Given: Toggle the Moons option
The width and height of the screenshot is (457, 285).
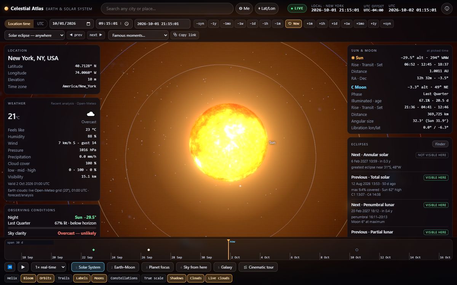Looking at the screenshot, I should pos(99,278).
